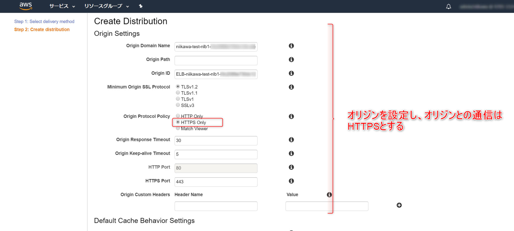Screen dimensions: 514x231
Task: Select Match Viewer for Origin Protocol Policy
Action: [178, 128]
